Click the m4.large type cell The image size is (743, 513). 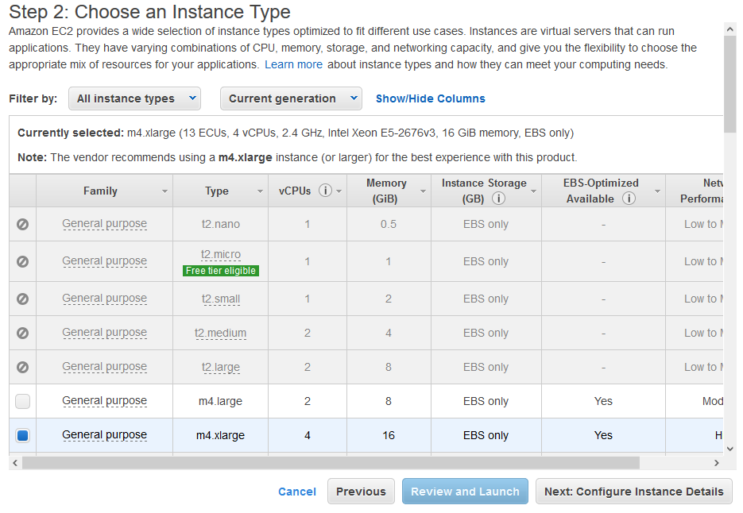220,401
